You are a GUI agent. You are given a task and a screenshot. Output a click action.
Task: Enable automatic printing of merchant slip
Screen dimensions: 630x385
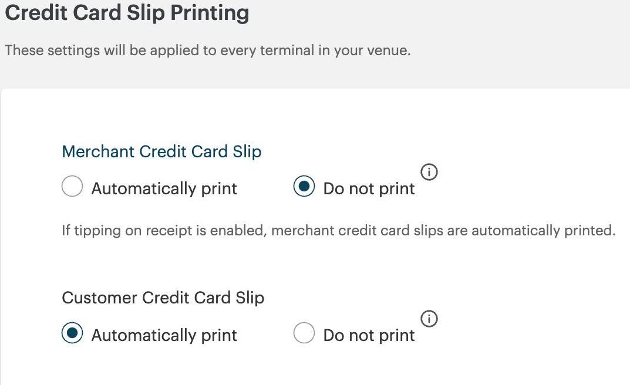click(72, 187)
